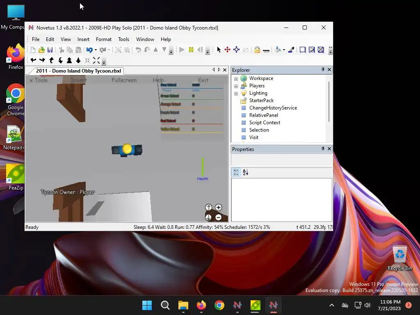Close the Properties panel
The height and width of the screenshot is (315, 420).
tap(329, 148)
